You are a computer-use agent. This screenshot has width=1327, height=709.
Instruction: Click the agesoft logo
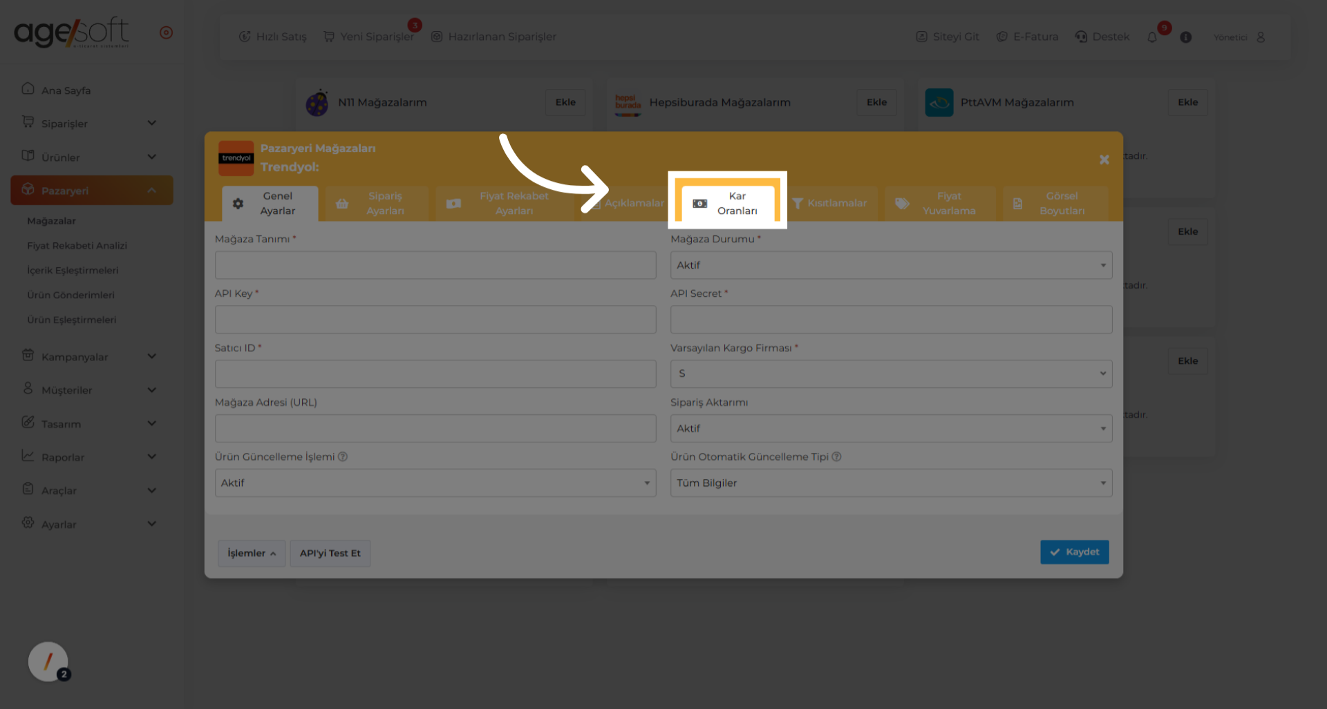tap(71, 32)
